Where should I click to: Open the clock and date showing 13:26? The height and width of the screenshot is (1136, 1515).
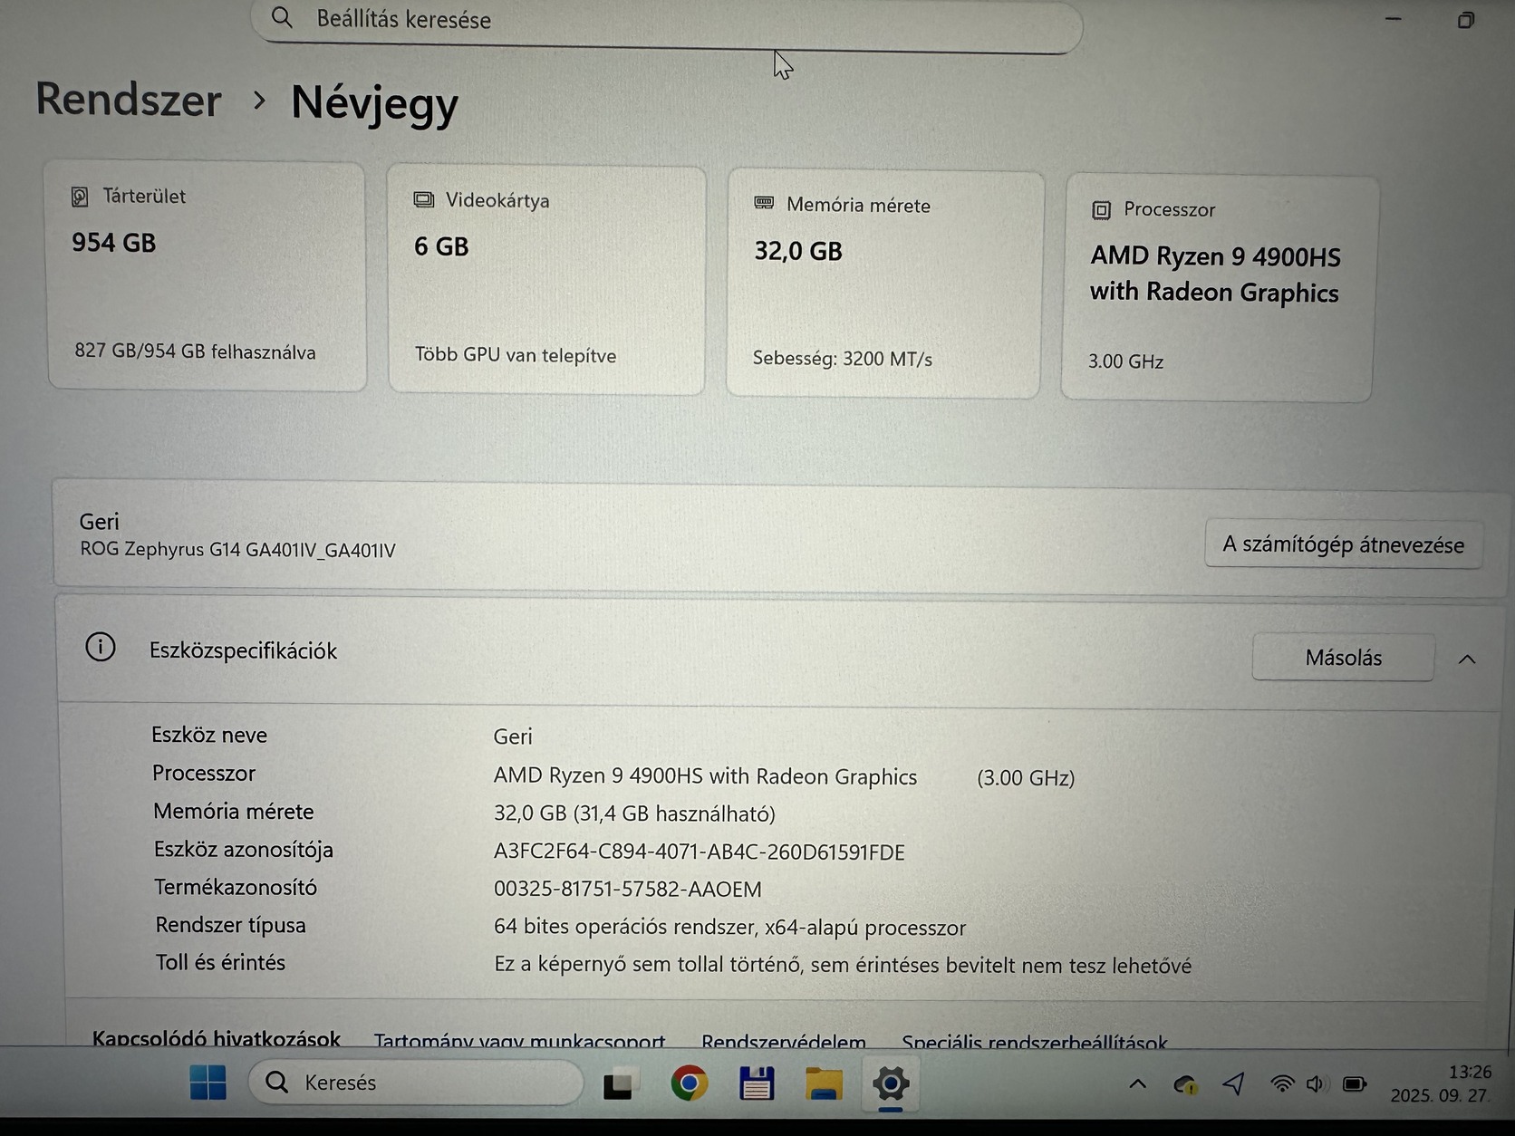1441,1083
